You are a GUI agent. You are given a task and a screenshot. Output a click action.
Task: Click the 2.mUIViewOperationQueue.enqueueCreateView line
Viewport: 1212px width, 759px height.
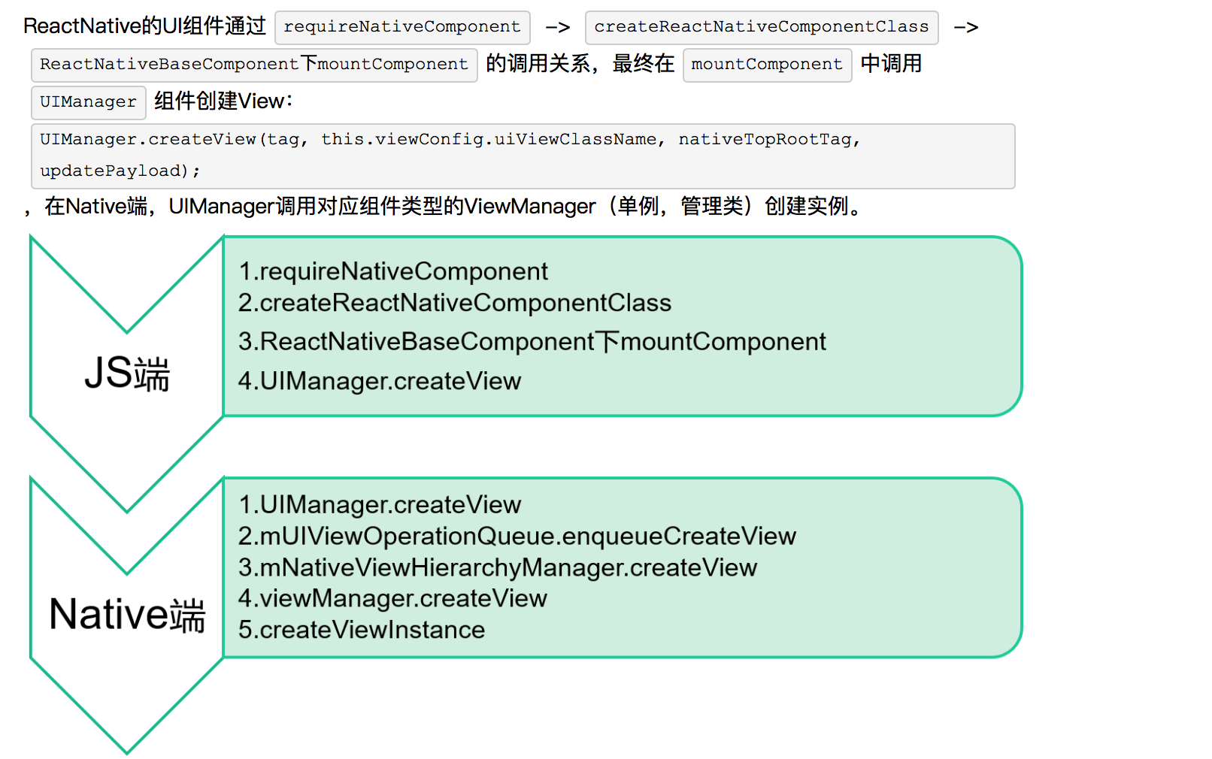tap(517, 536)
